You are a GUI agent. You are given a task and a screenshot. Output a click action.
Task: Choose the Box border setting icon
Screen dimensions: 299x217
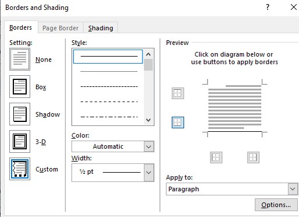click(x=20, y=87)
